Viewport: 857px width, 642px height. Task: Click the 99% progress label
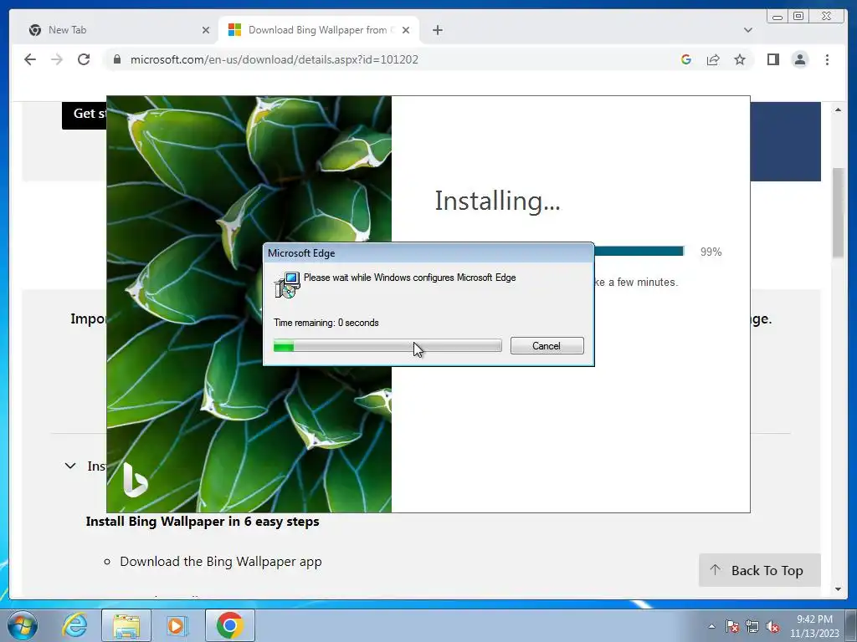(x=711, y=252)
